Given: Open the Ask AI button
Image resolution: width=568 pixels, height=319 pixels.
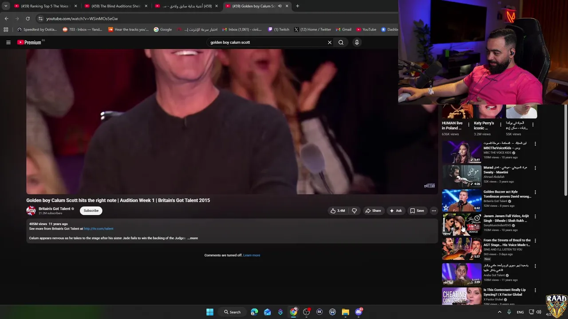Looking at the screenshot, I should coord(395,211).
